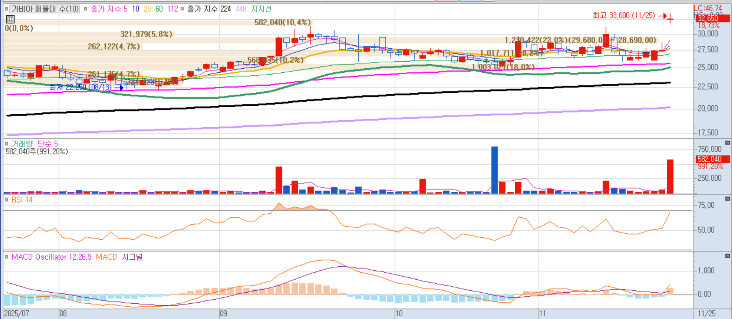Click the small square marker before 가비아 매물대
This screenshot has width=732, height=319.
pos(7,9)
